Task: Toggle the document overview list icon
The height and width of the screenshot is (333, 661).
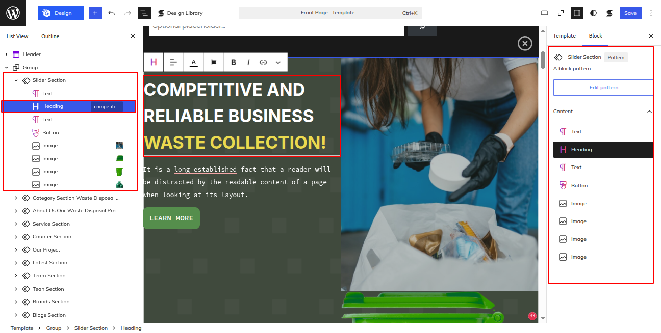Action: coord(144,13)
